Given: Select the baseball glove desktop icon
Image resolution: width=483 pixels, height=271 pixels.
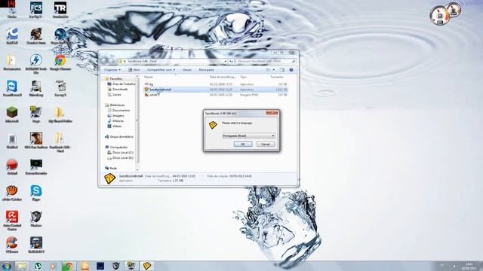Looking at the screenshot, I should 12,193.
